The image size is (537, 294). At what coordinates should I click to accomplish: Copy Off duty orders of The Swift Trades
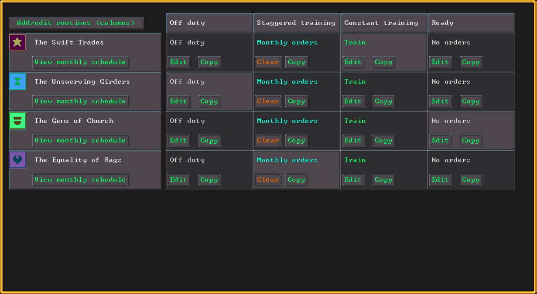(209, 62)
